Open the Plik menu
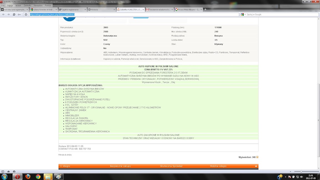This screenshot has width=320, height=180. (3, 6)
